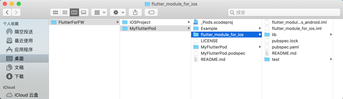This screenshot has width=343, height=99.
Task: Open iCloud 云盘 in the sidebar
Action: 24,95
